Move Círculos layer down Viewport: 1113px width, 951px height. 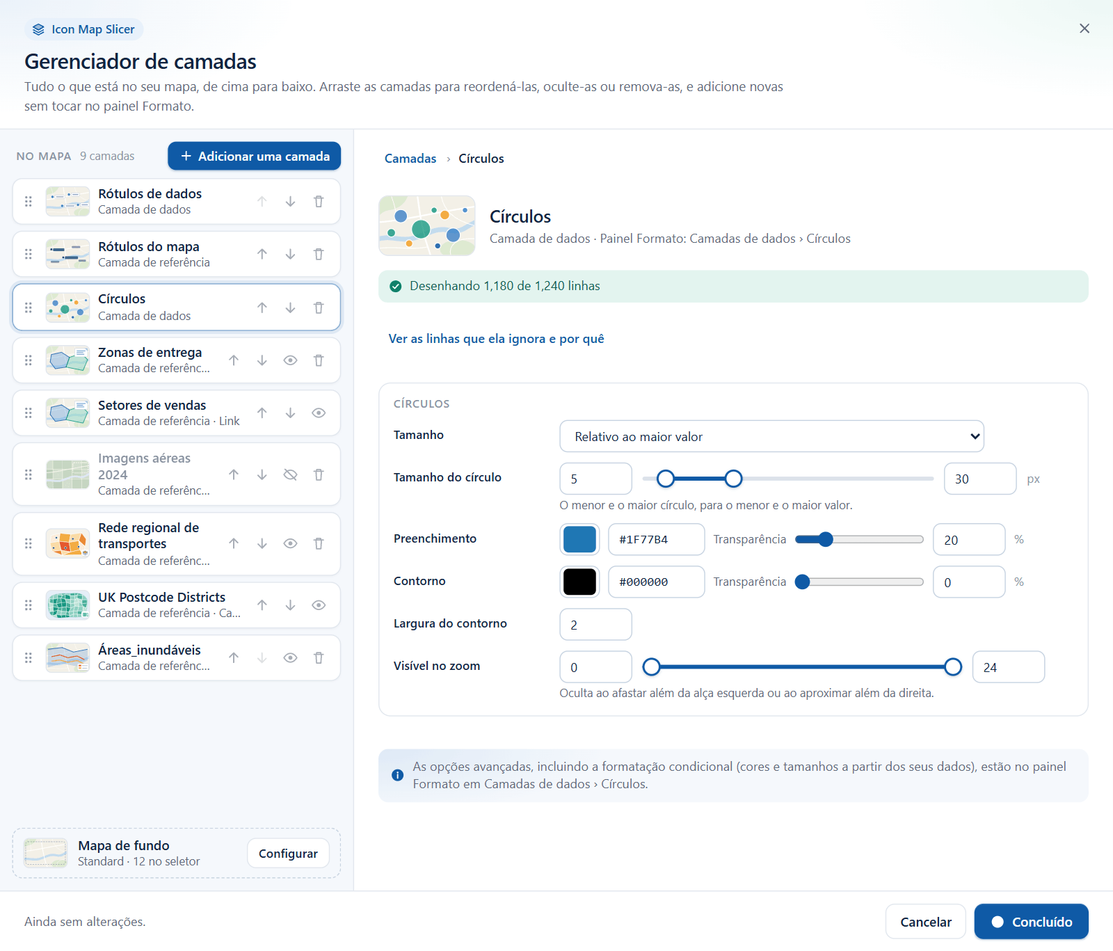(290, 307)
